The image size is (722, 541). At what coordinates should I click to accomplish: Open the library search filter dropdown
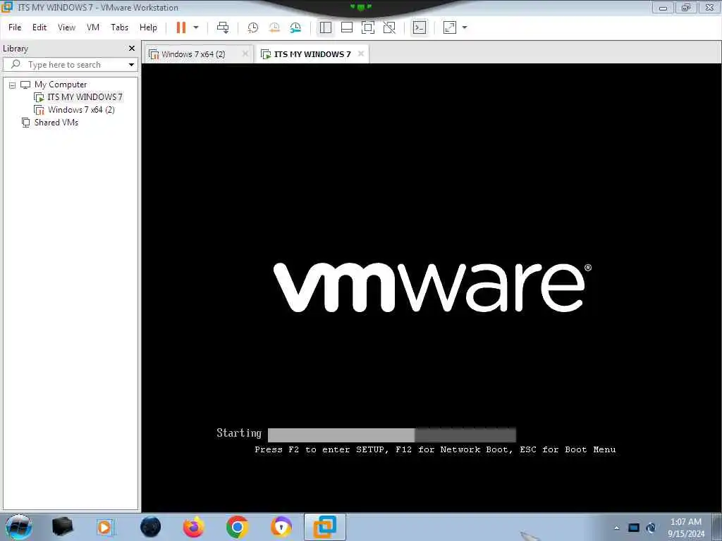click(x=132, y=65)
